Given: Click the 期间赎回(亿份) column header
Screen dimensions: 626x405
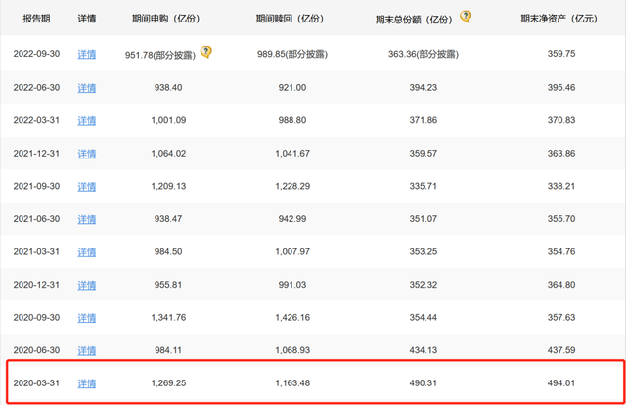Looking at the screenshot, I should [x=290, y=19].
